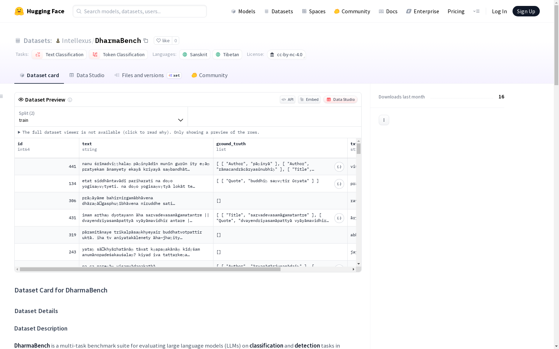Select the Sanskrit language tag
The height and width of the screenshot is (349, 559).
point(195,54)
